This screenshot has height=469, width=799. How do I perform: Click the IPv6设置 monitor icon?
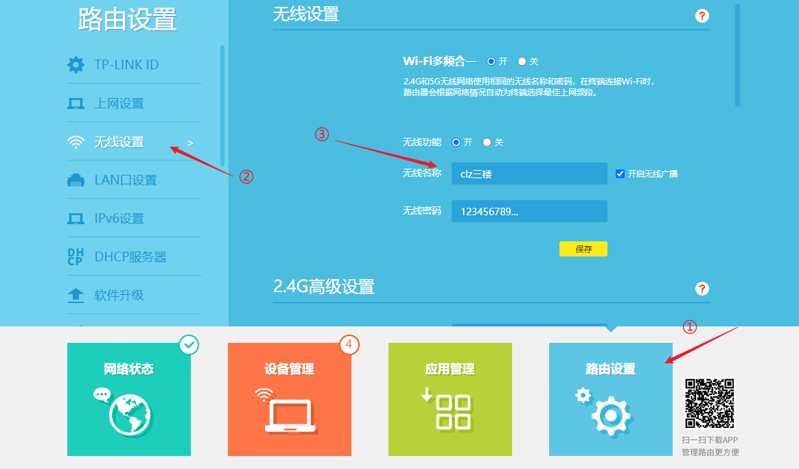click(x=76, y=219)
